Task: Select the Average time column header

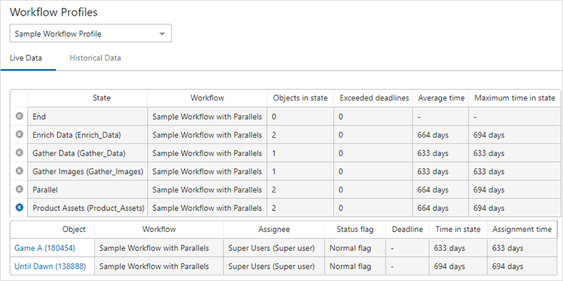Action: tap(441, 98)
